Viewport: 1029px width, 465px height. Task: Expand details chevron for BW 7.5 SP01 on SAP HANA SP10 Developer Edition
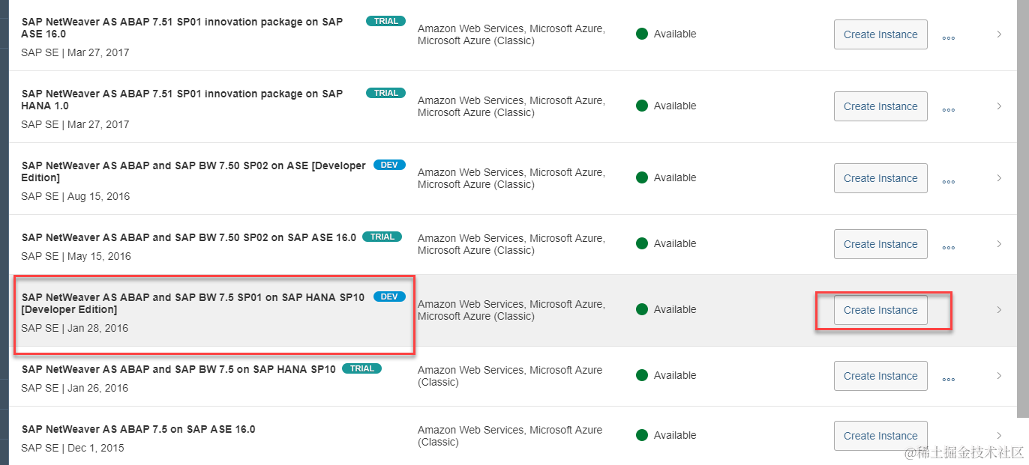click(x=999, y=309)
